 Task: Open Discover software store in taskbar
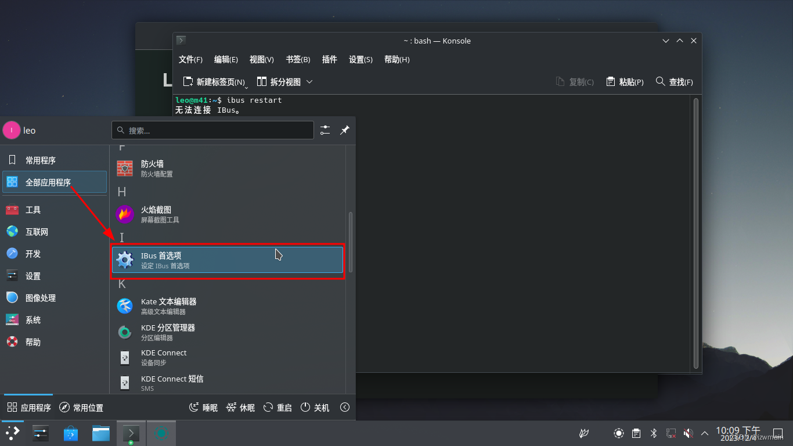tap(70, 433)
